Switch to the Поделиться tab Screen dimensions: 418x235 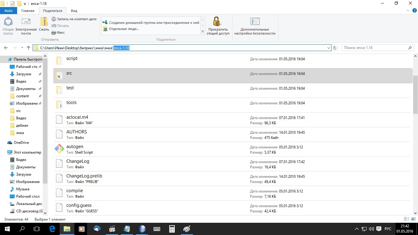pos(53,11)
